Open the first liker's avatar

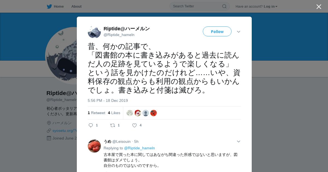point(130,113)
